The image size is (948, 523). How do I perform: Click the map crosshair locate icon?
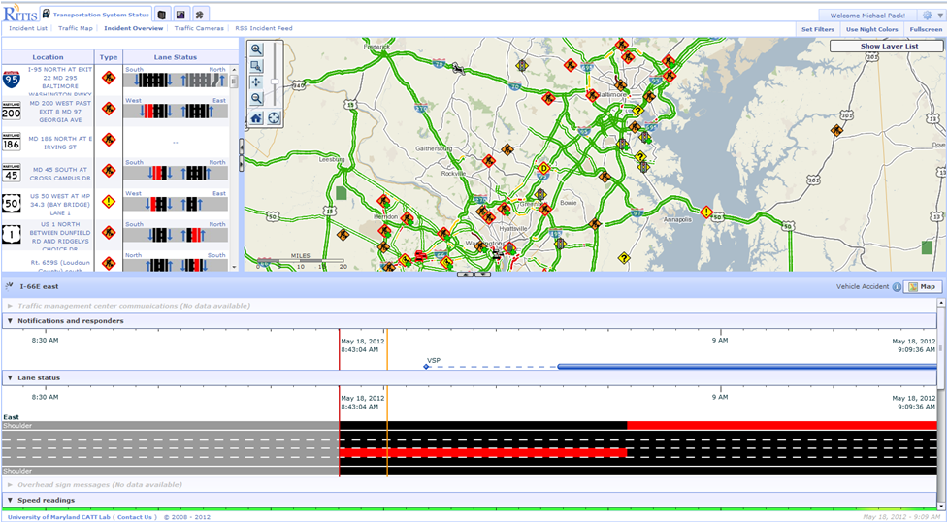coord(274,118)
